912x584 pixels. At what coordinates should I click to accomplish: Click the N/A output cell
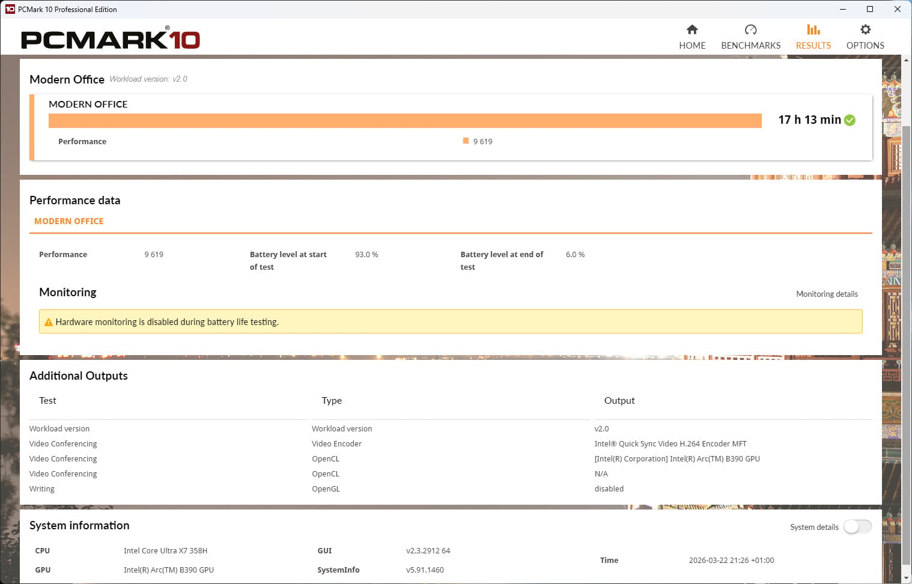[601, 474]
